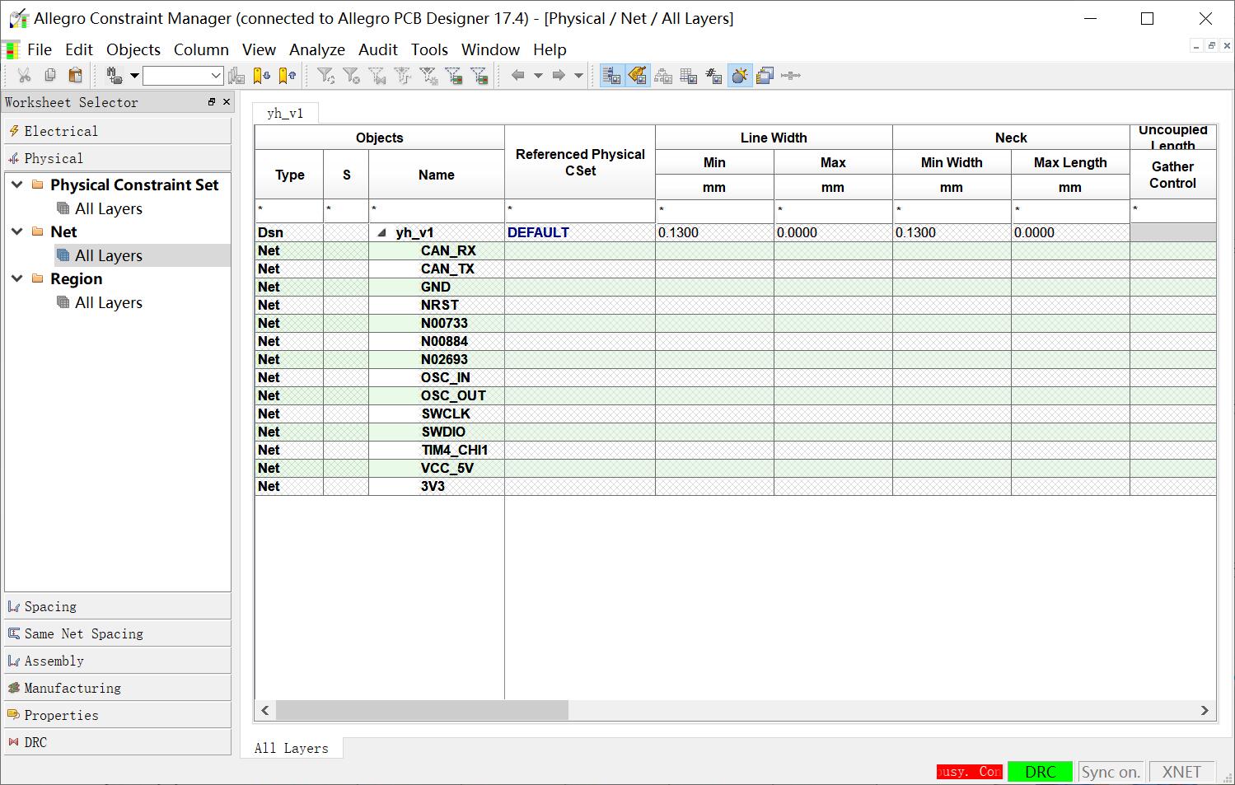Open the Objects menu
The image size is (1235, 785).
tap(133, 49)
